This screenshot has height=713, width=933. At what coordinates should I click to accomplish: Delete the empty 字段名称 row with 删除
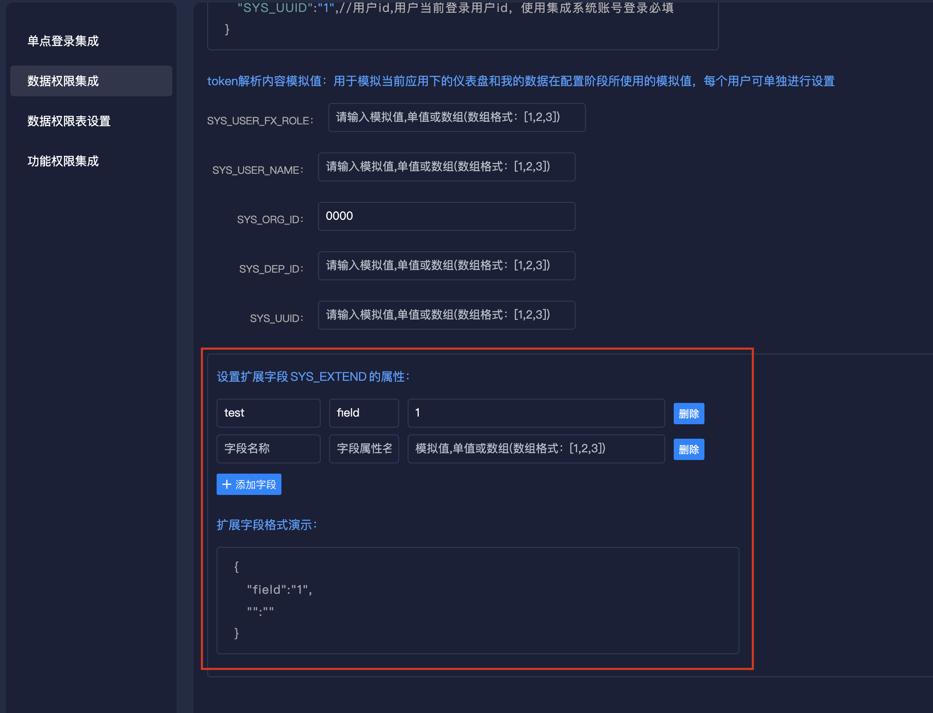(x=689, y=449)
